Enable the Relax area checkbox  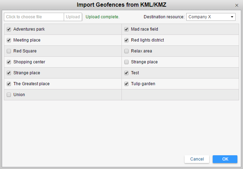pos(126,51)
